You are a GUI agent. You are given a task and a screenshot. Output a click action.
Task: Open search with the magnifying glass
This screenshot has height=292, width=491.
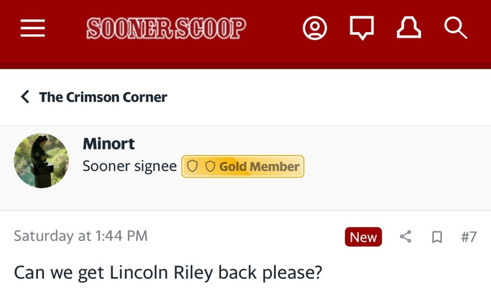pos(455,29)
